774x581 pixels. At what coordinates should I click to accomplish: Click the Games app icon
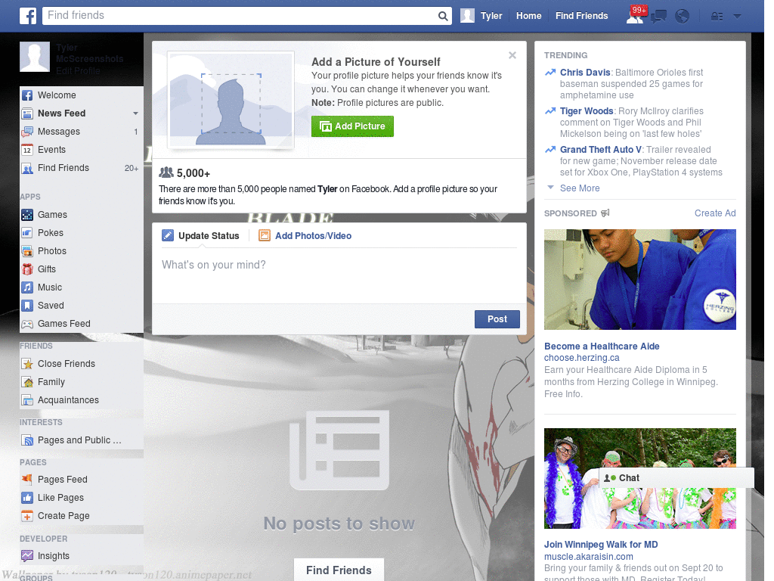click(x=27, y=215)
